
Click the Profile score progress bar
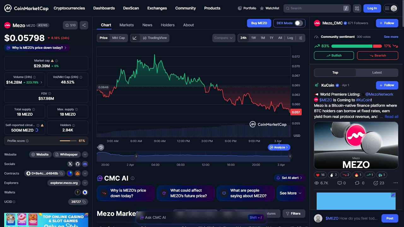coord(68,141)
